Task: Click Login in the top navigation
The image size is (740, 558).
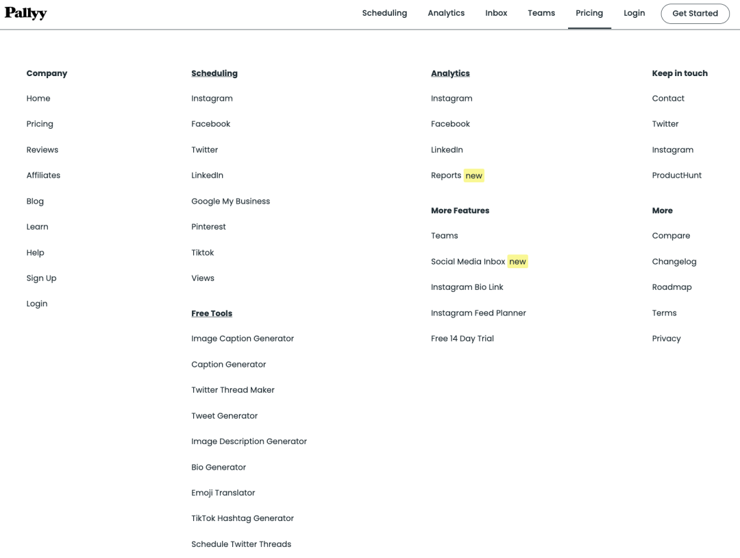Action: point(634,13)
